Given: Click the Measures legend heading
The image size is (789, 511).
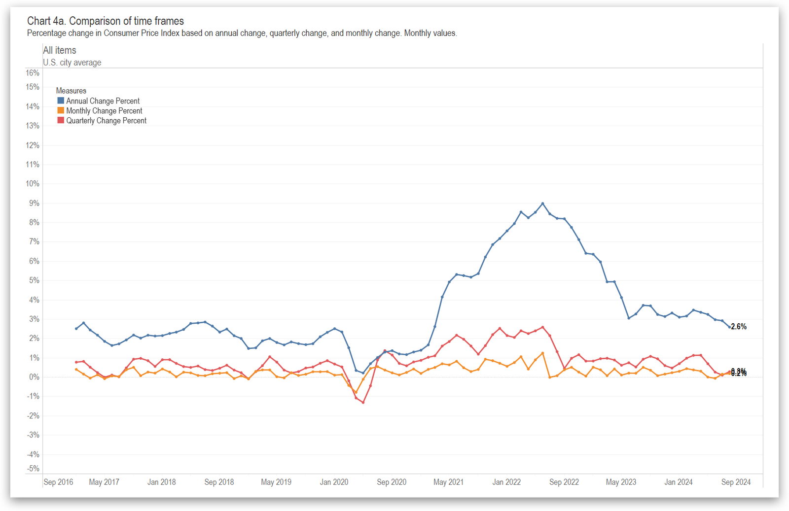Looking at the screenshot, I should coord(71,91).
